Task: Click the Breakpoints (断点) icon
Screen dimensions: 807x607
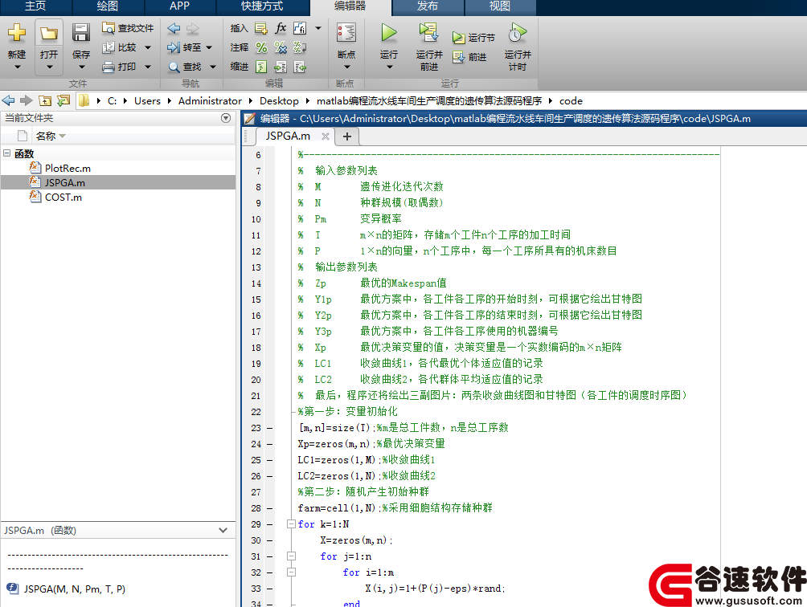Action: pyautogui.click(x=346, y=32)
